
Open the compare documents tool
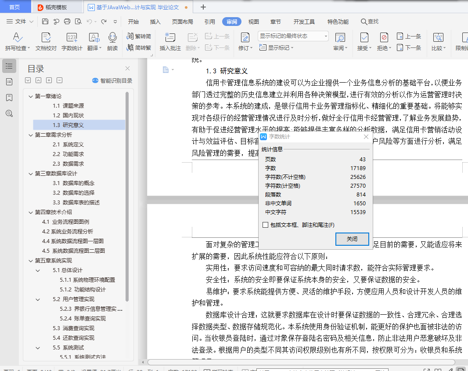coord(438,41)
